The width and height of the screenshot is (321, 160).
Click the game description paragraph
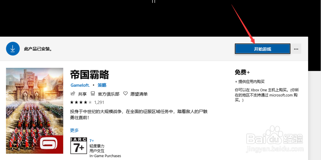coord(139,115)
